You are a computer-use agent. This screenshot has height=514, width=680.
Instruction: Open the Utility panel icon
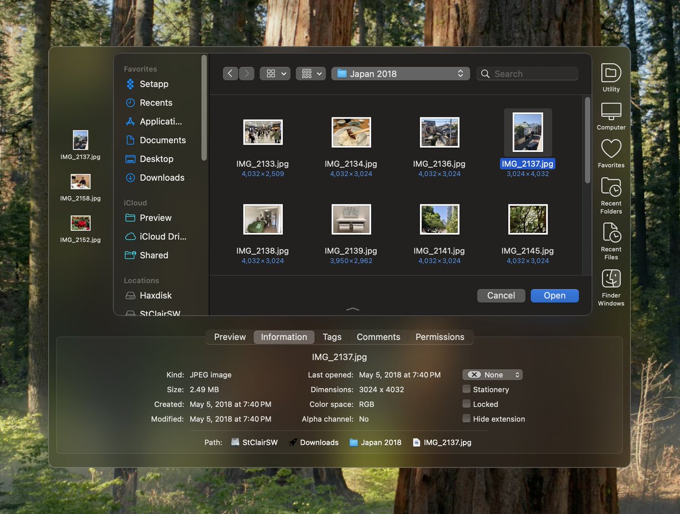(611, 73)
